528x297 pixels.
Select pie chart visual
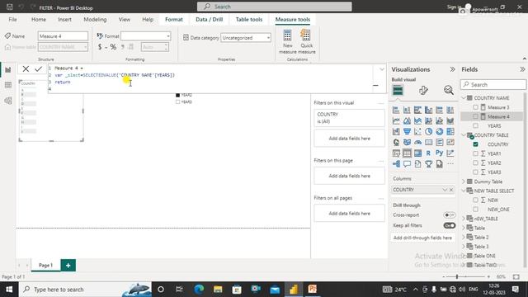pyautogui.click(x=428, y=132)
